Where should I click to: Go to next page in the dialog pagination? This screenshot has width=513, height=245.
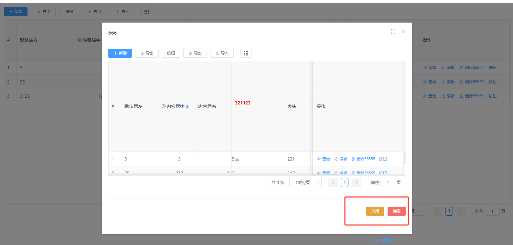tap(357, 182)
